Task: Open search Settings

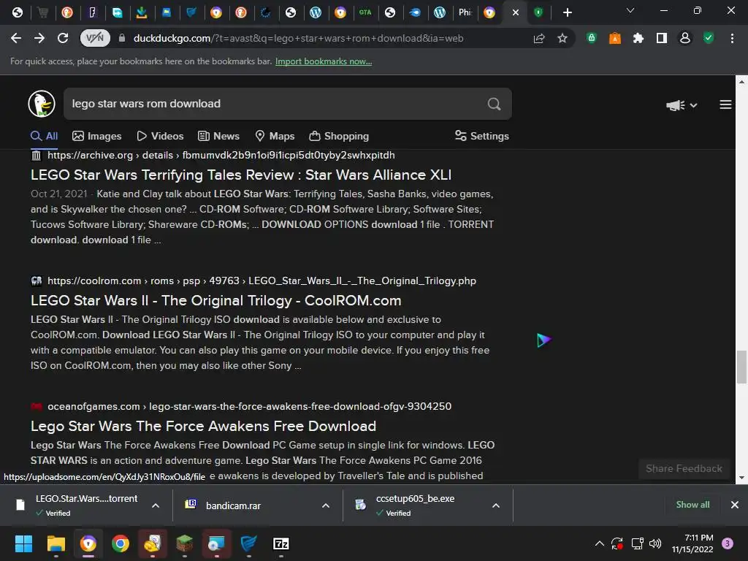Action: coord(482,136)
